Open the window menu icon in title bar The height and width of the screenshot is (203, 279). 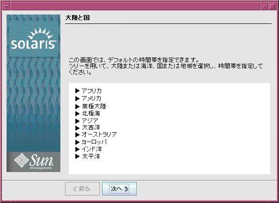coord(6,6)
